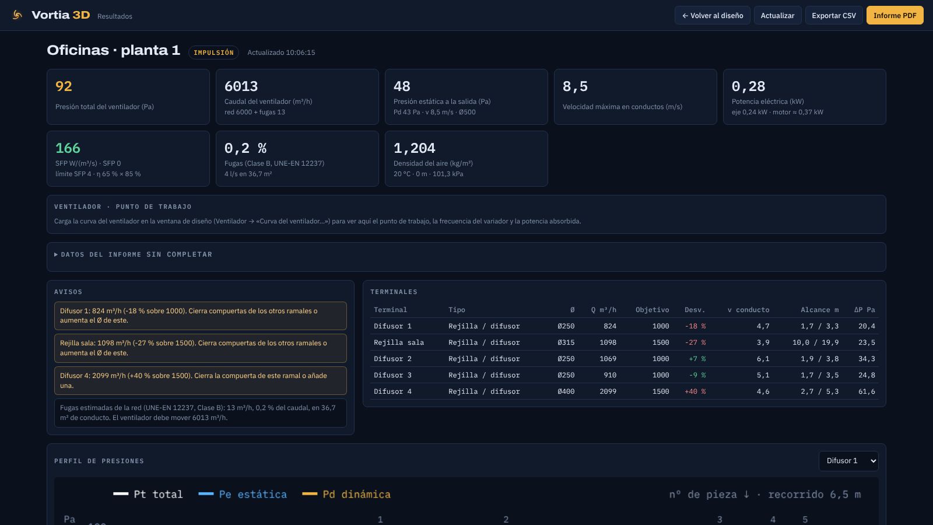Screen dimensions: 933x525
Task: Click the 166 SFP value
Action: (x=68, y=148)
